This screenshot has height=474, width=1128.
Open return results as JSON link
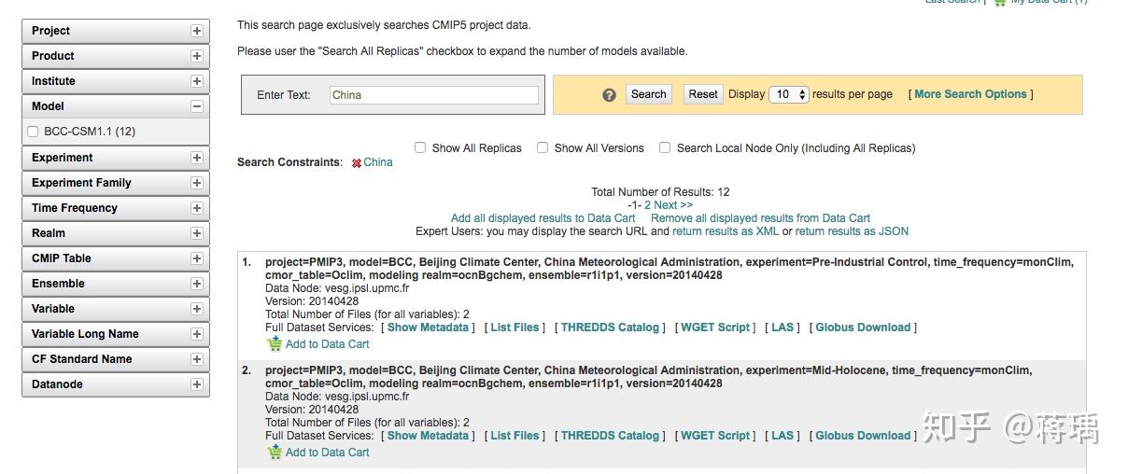(852, 231)
